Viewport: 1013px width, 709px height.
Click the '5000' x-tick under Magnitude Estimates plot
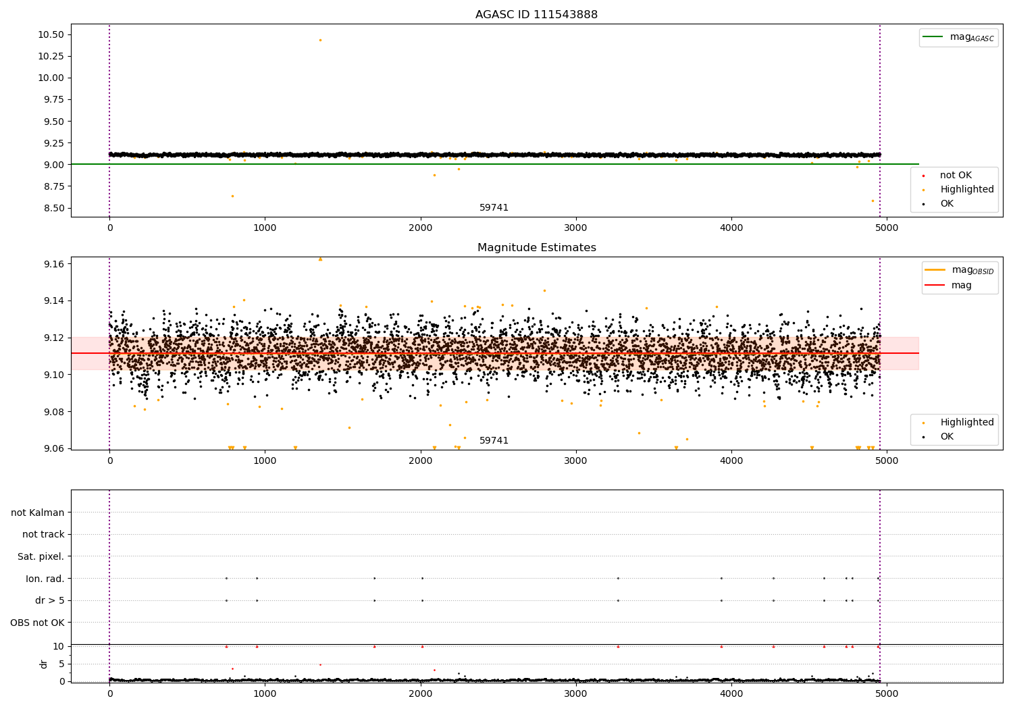tap(887, 461)
